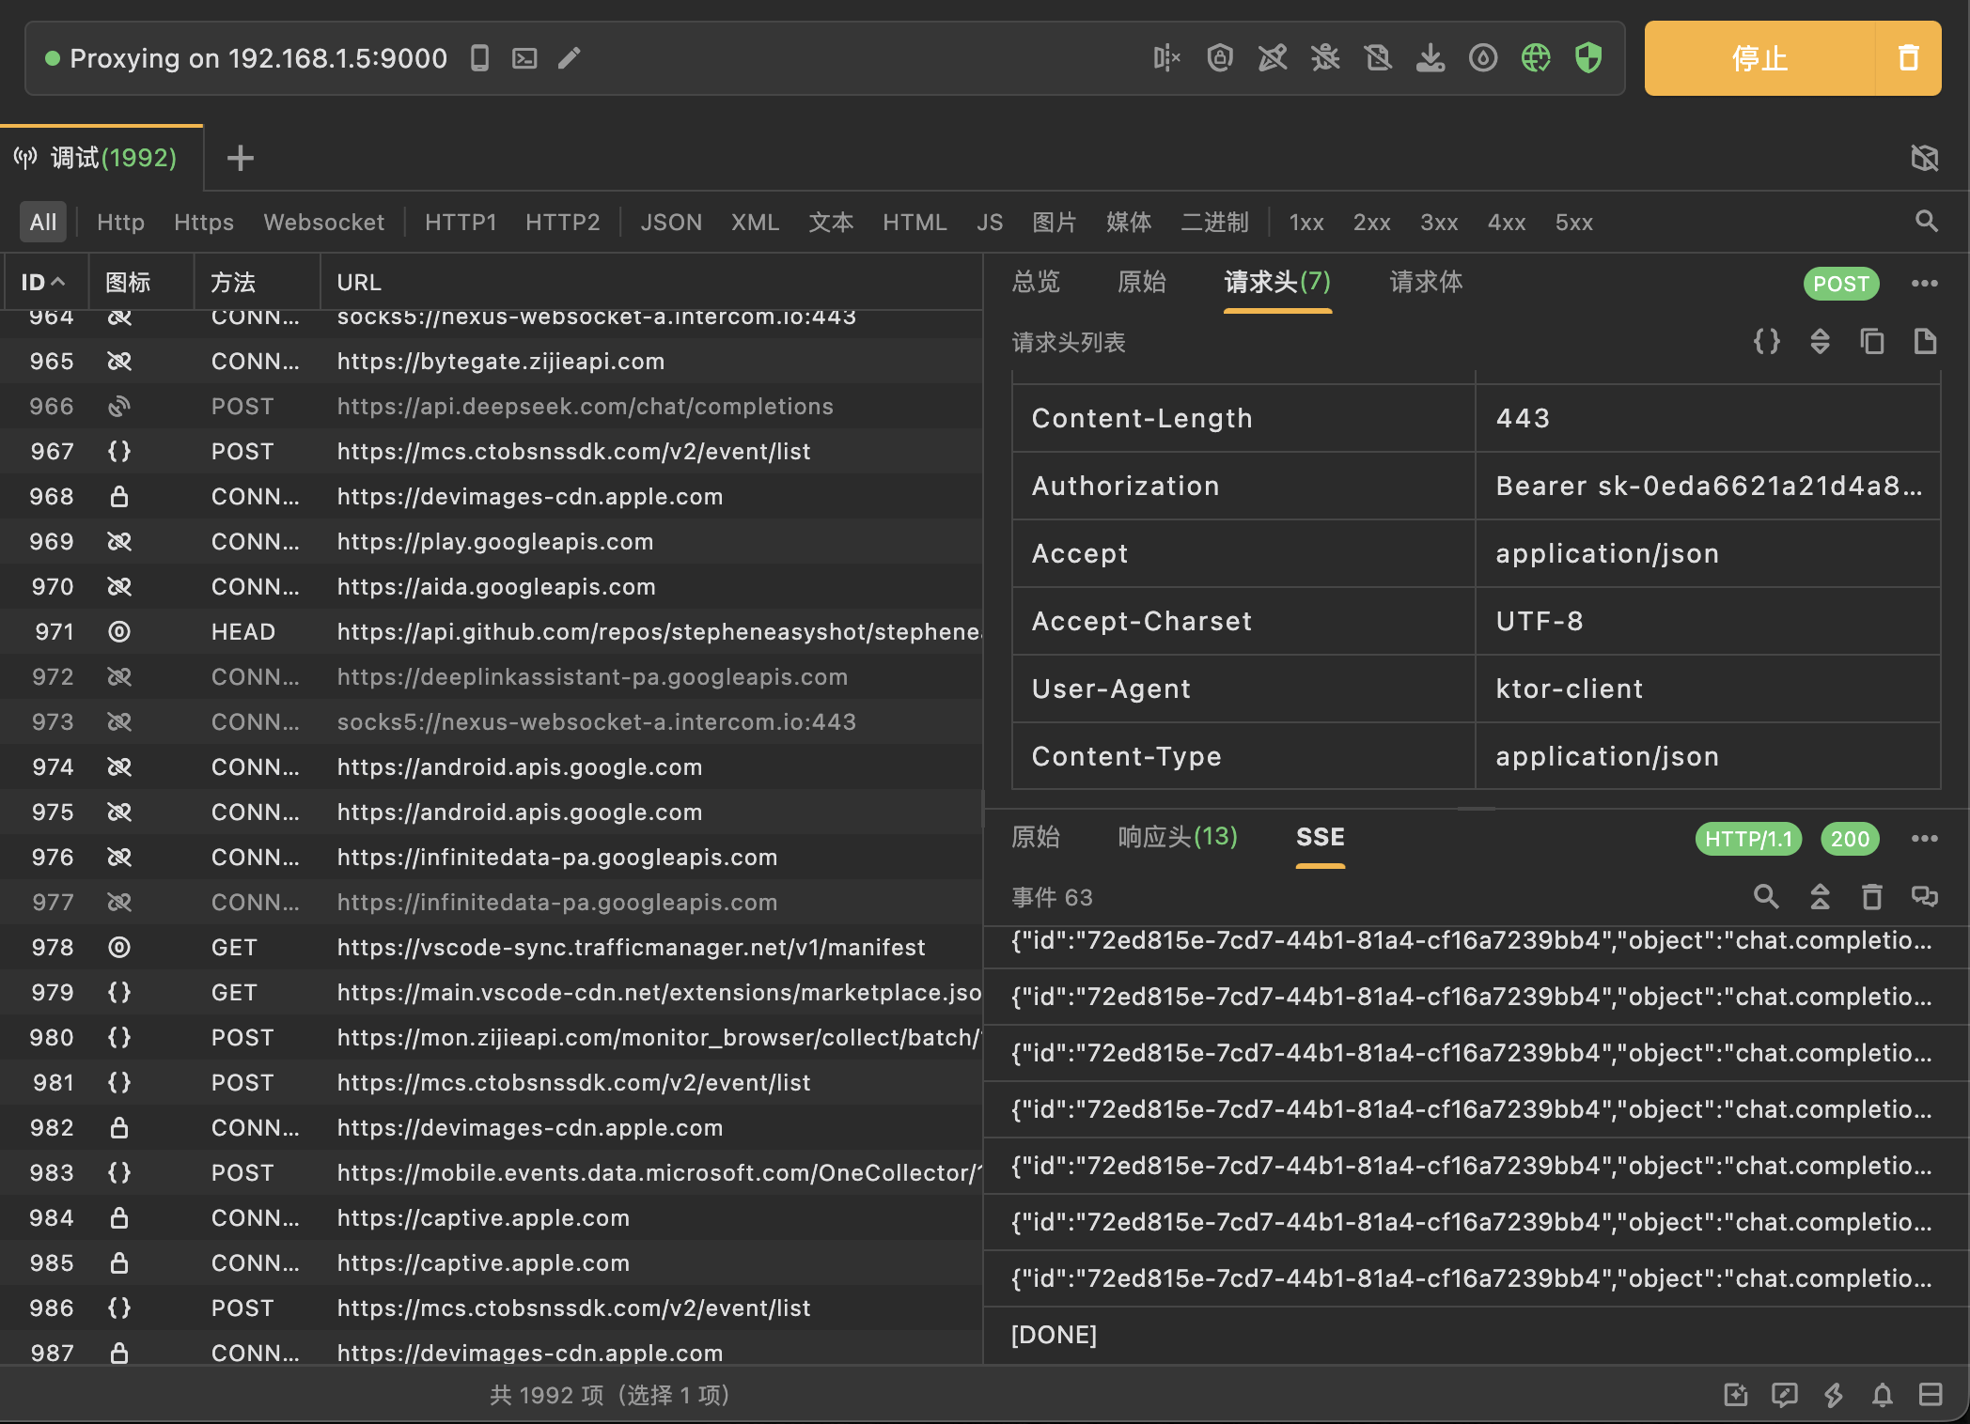Open the terminal icon beside proxy address
This screenshot has width=1970, height=1424.
(524, 58)
